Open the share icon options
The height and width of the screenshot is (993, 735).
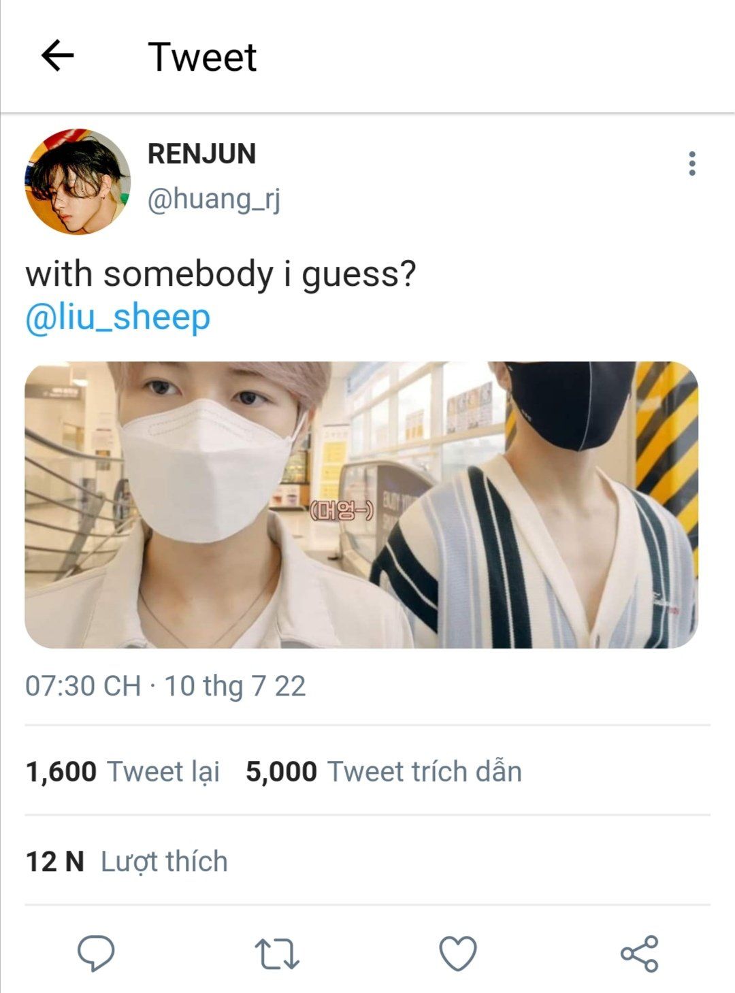(640, 953)
